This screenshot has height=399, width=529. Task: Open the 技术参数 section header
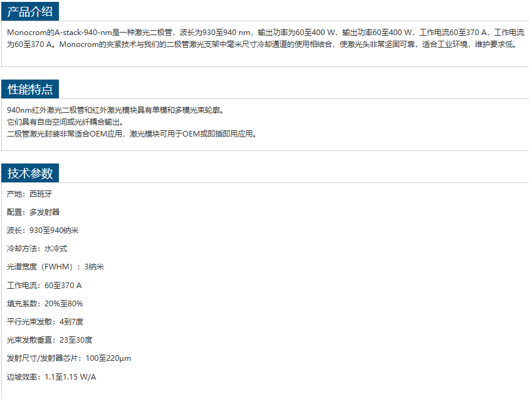pos(29,174)
